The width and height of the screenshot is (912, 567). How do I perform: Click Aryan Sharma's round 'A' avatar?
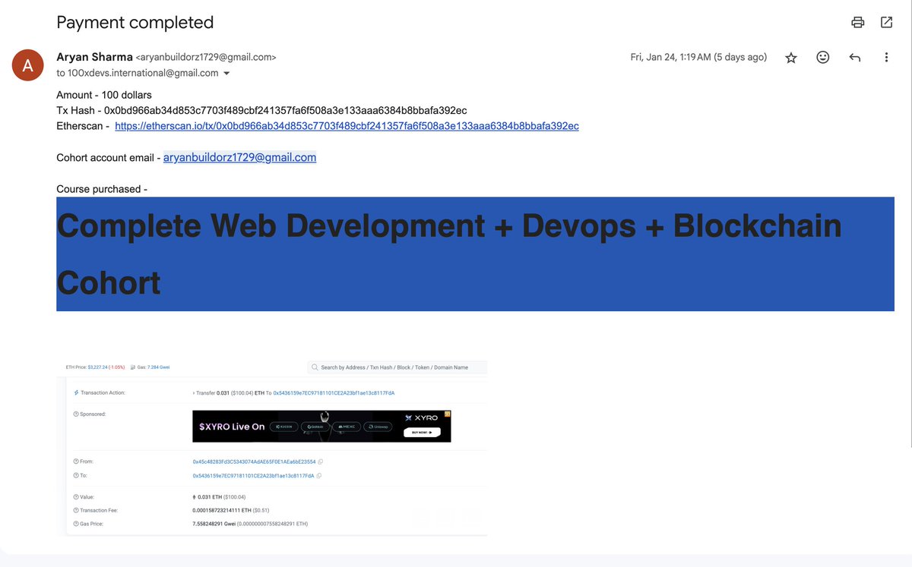27,65
